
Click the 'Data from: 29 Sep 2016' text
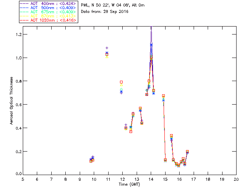tap(105, 12)
